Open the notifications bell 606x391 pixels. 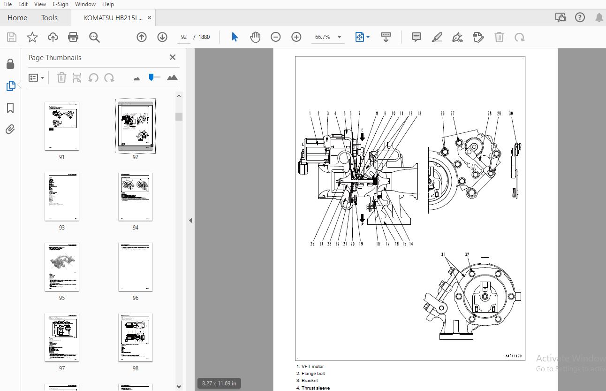[x=599, y=18]
